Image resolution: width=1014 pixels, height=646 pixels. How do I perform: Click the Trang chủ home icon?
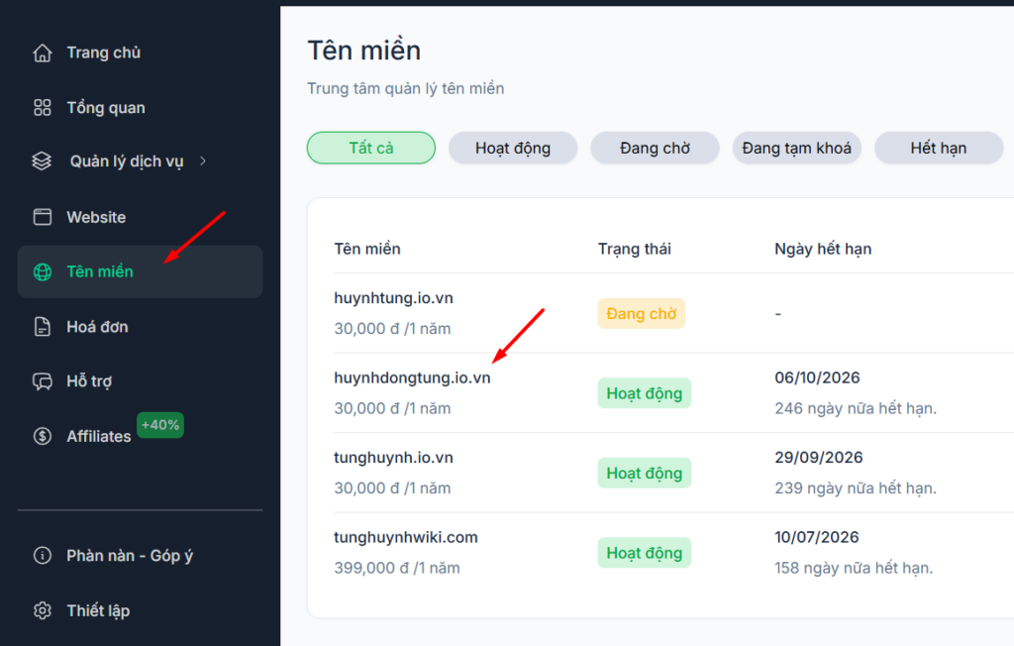pyautogui.click(x=40, y=53)
